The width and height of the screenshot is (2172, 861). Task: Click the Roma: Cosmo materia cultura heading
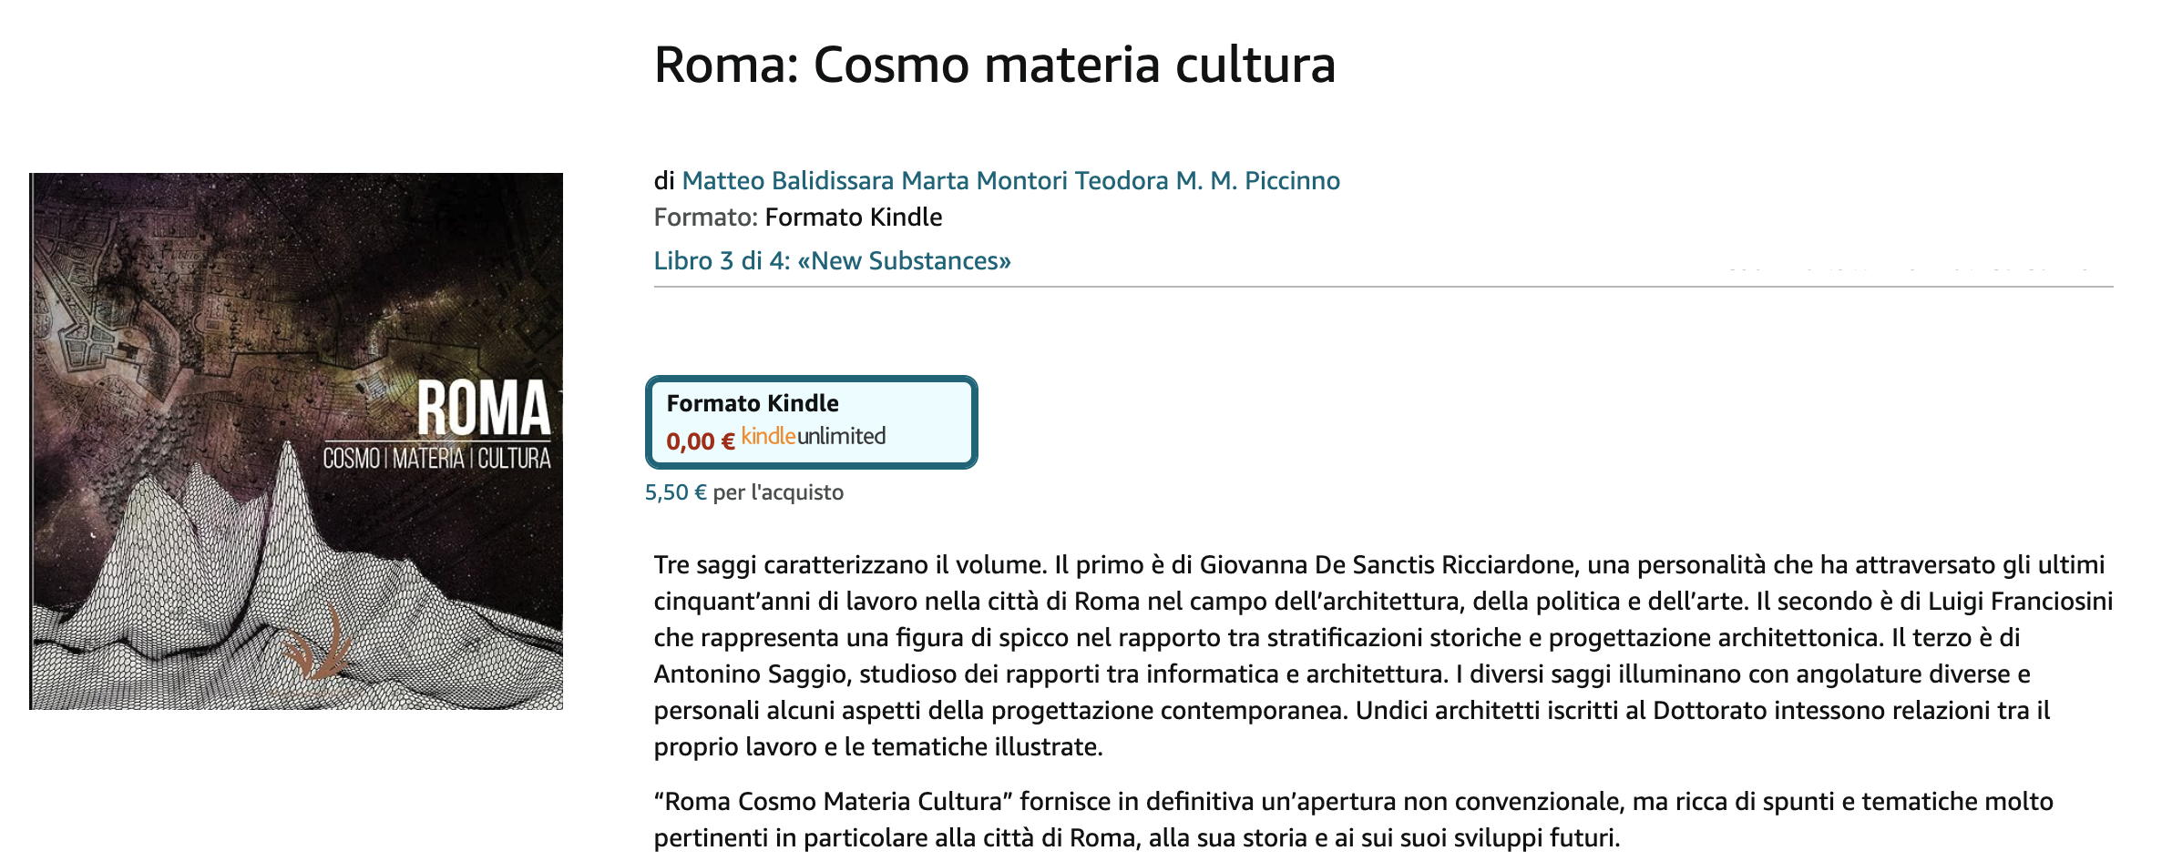[x=994, y=65]
